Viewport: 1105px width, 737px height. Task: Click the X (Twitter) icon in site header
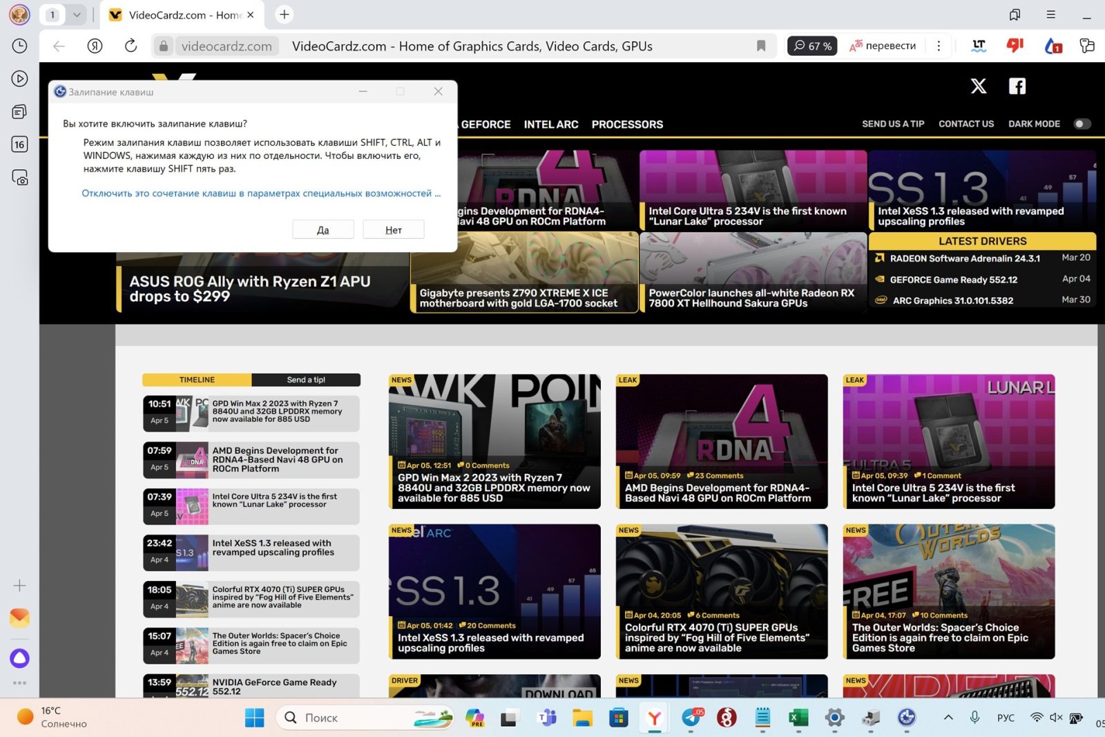point(978,86)
